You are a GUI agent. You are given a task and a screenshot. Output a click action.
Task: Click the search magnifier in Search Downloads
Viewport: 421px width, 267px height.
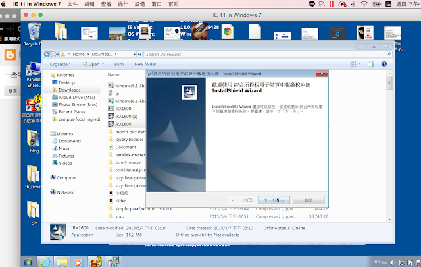pyautogui.click(x=389, y=54)
